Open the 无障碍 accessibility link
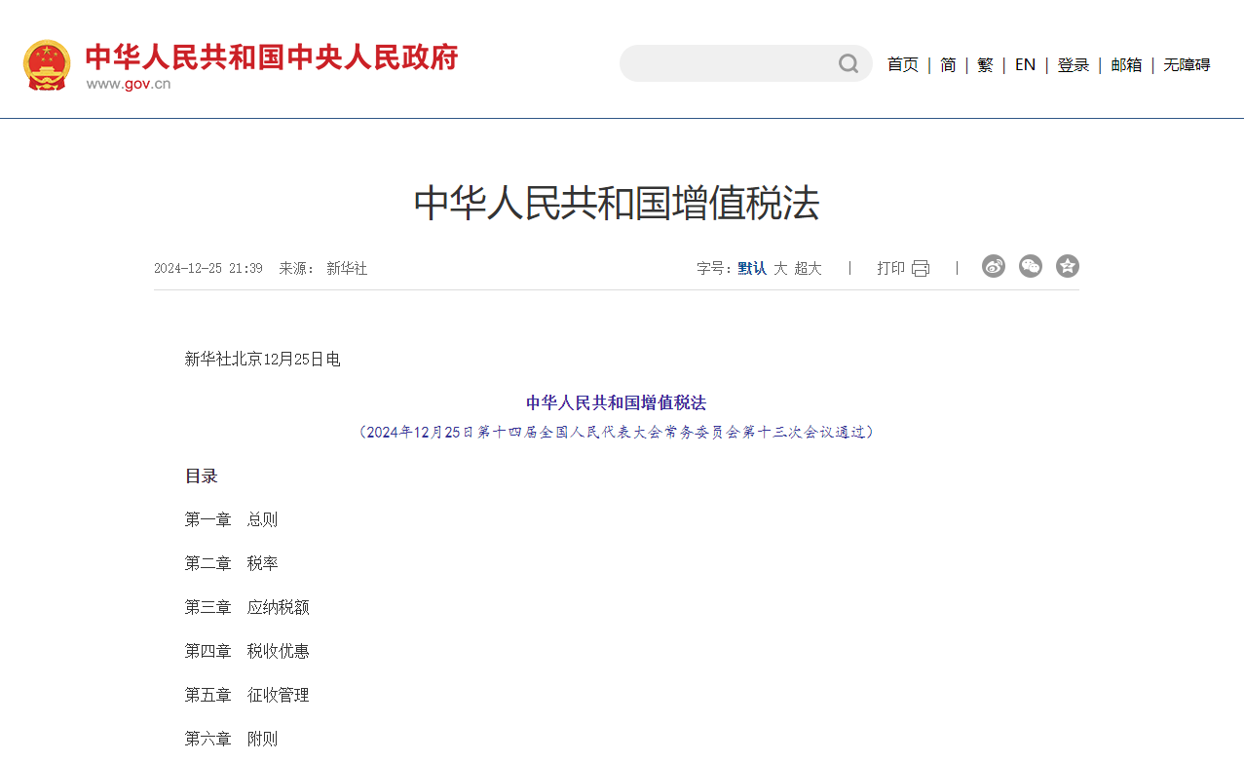This screenshot has width=1244, height=762. [1186, 64]
